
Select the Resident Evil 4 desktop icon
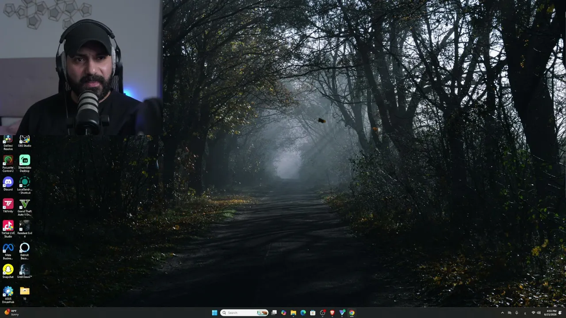(24, 229)
